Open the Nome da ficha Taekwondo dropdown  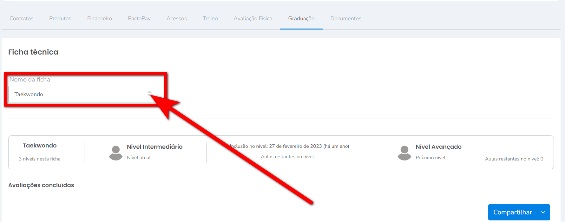coord(82,94)
